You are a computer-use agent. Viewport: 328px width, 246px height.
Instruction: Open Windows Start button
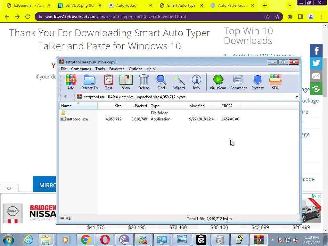tap(9, 240)
